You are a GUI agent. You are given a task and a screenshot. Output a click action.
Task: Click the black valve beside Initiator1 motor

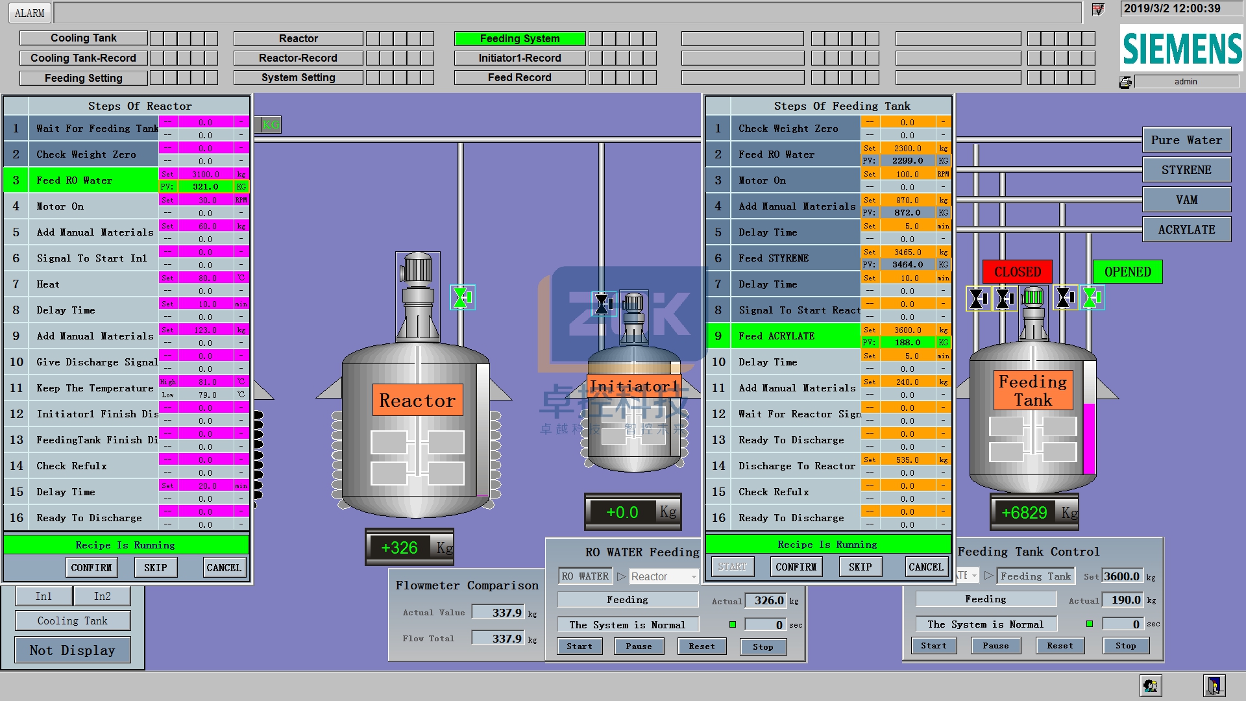pos(604,303)
